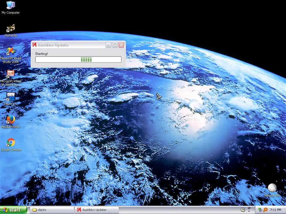
Task: Open the language bar restore and options control
Action: point(249,210)
